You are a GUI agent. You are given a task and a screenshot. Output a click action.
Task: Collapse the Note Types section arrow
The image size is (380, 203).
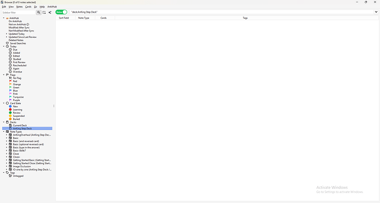tap(4, 132)
